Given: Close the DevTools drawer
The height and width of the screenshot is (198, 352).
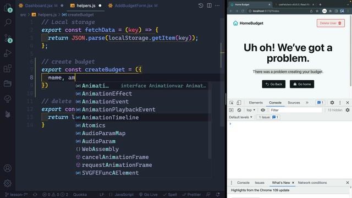Looking at the screenshot, I should pos(348,183).
